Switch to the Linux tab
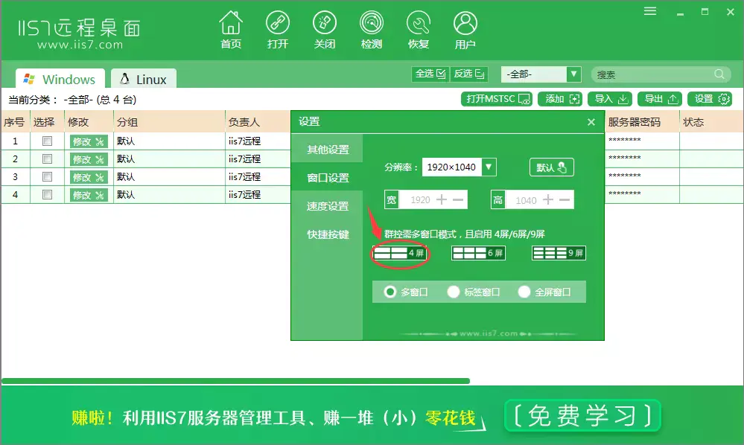This screenshot has height=445, width=744. pos(143,79)
